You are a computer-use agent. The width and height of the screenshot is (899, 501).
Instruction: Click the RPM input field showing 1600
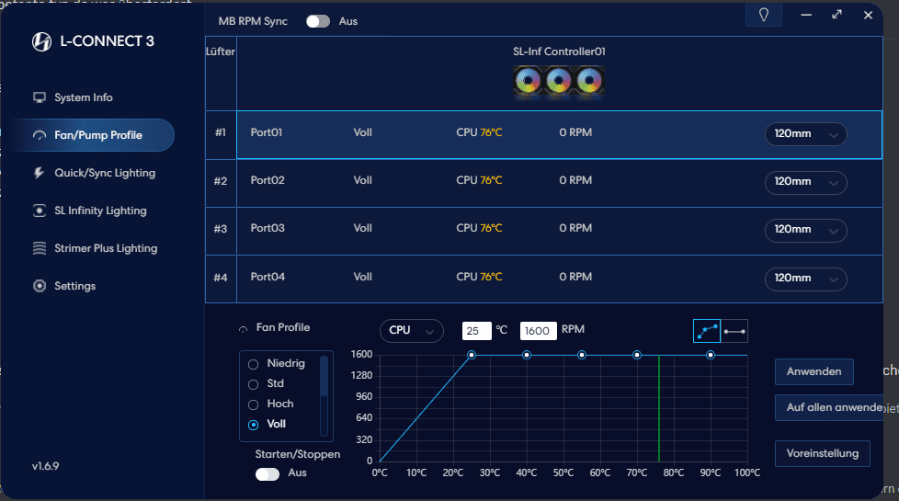click(539, 331)
